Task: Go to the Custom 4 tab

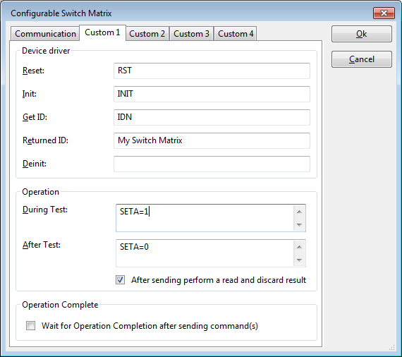Action: click(x=236, y=34)
